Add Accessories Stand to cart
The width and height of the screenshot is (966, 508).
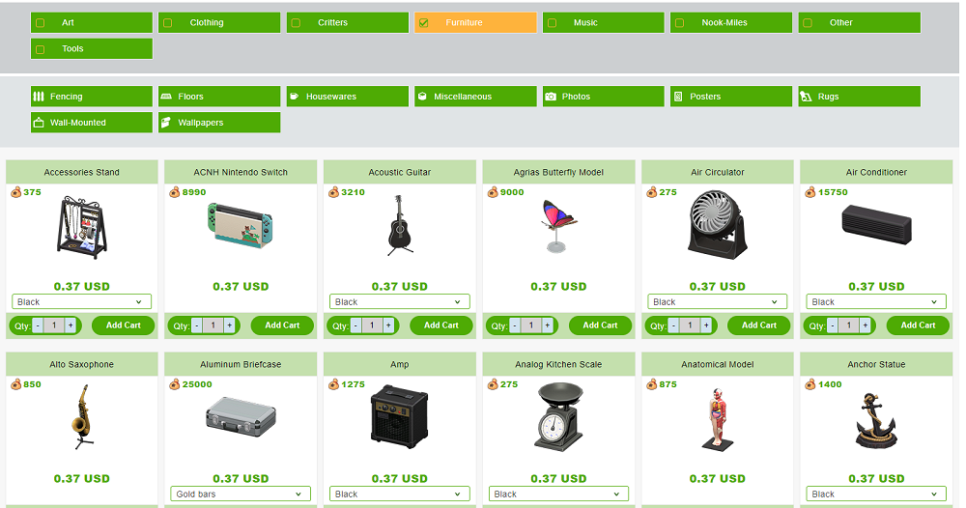pos(124,325)
